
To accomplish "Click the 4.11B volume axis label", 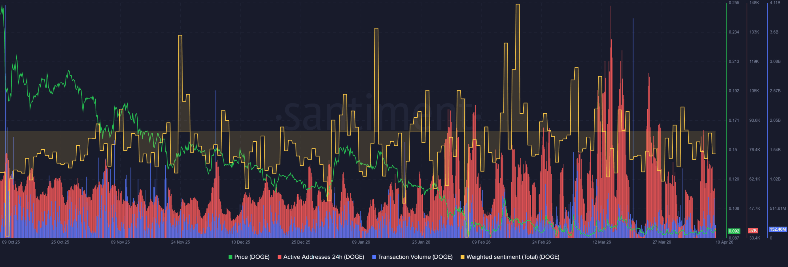I will coord(775,3).
